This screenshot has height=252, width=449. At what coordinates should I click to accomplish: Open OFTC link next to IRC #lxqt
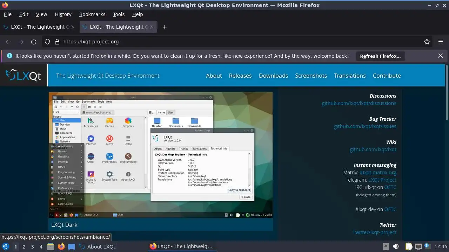pyautogui.click(x=390, y=187)
